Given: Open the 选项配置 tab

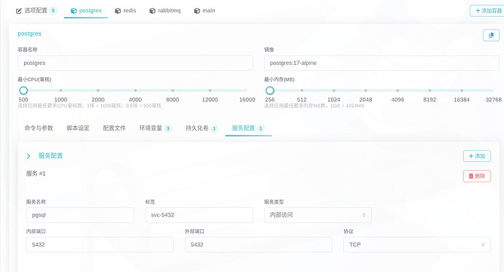Looking at the screenshot, I should (36, 11).
